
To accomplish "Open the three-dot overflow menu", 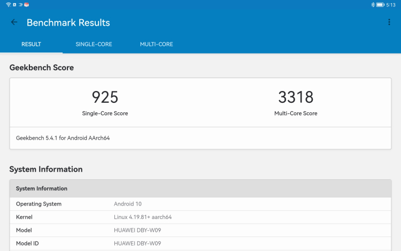I will click(389, 22).
